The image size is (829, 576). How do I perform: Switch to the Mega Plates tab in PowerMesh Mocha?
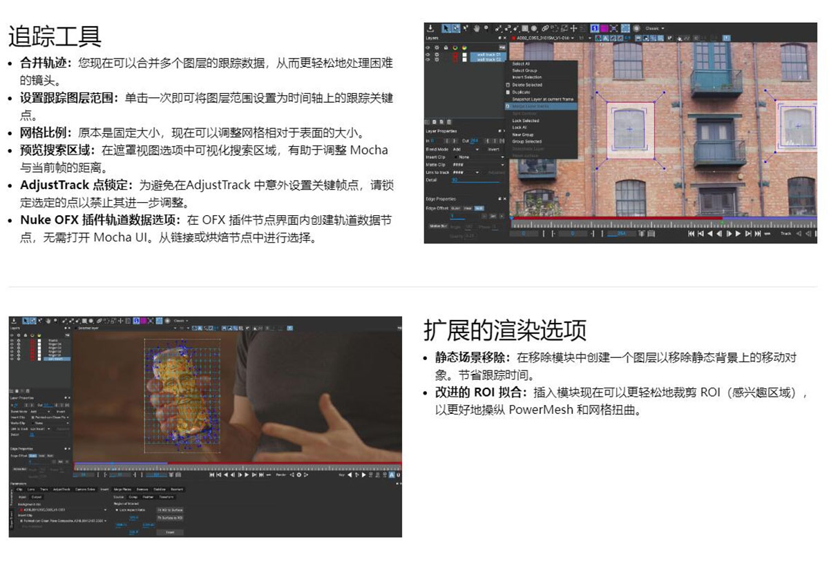[122, 489]
